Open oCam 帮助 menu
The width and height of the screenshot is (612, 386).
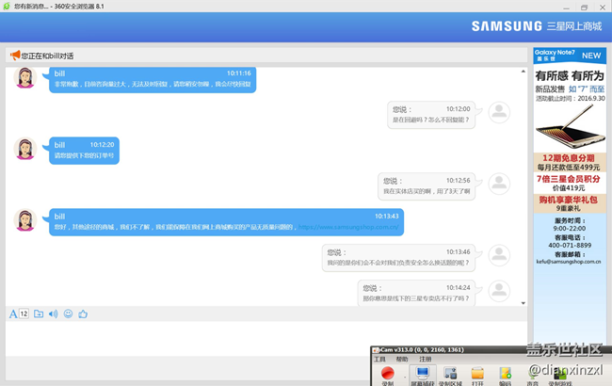coord(402,359)
